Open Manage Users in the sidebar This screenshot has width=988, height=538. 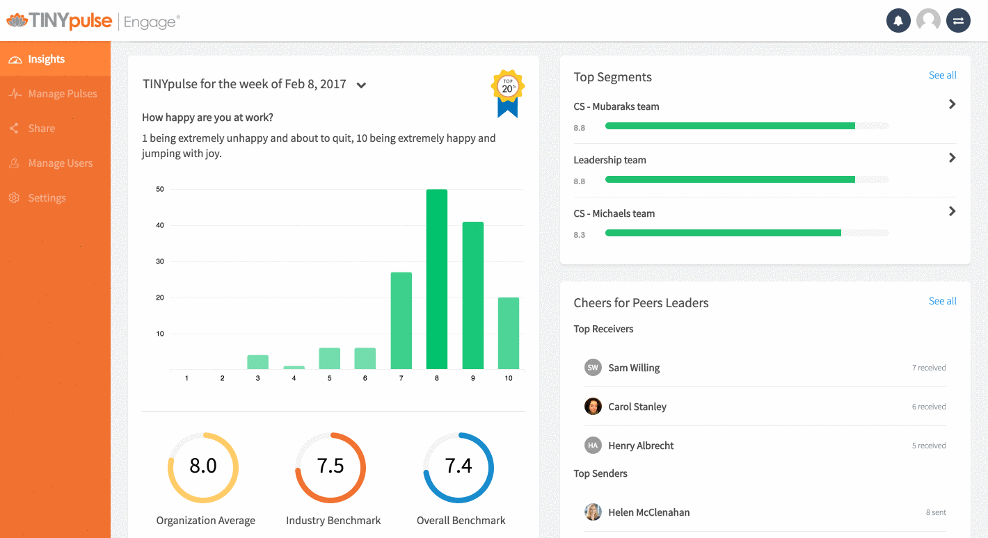tap(55, 163)
